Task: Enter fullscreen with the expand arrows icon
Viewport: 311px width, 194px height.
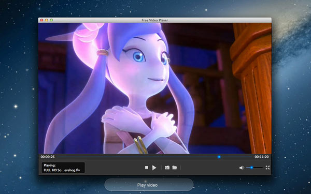Action: coord(267,168)
